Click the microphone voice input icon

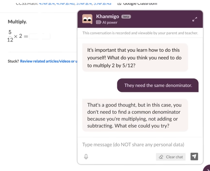click(86, 157)
